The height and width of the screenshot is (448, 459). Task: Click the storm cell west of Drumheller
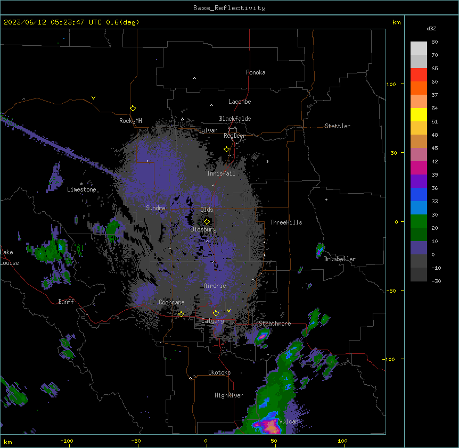tap(320, 250)
